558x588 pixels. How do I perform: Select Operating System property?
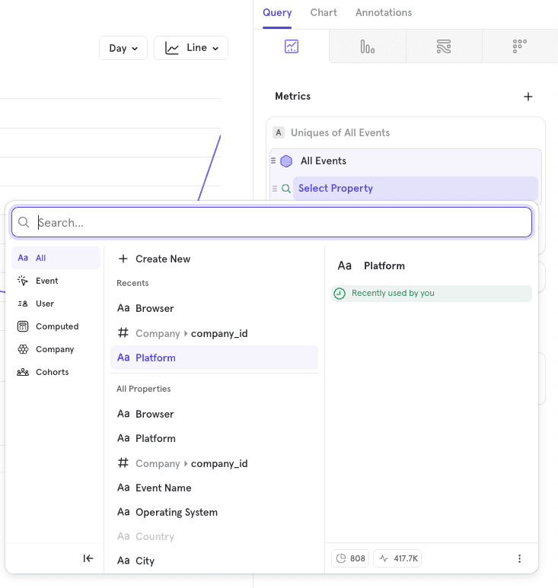click(x=176, y=512)
